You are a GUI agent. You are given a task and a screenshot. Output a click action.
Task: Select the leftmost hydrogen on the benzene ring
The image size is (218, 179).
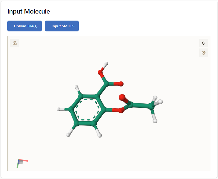click(59, 109)
